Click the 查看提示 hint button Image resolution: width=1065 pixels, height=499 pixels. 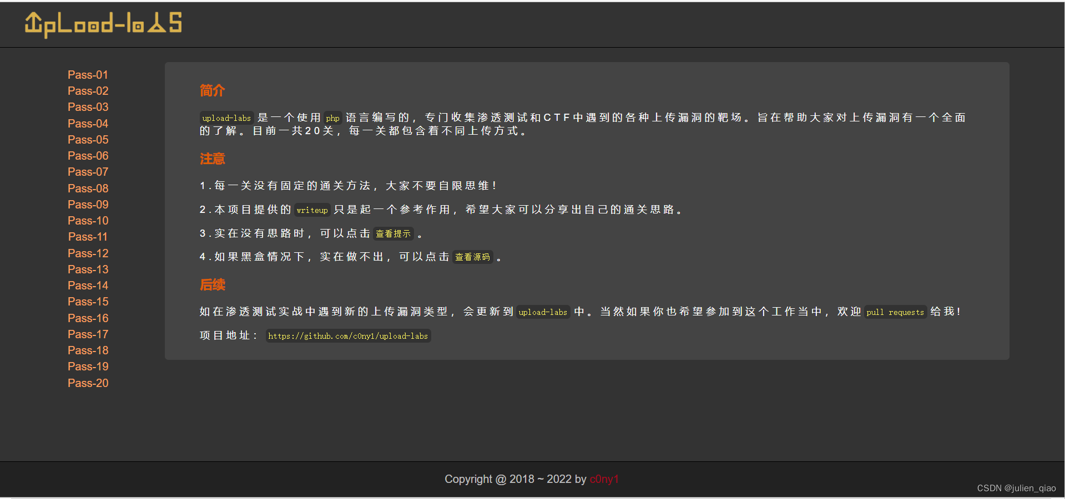tap(392, 233)
